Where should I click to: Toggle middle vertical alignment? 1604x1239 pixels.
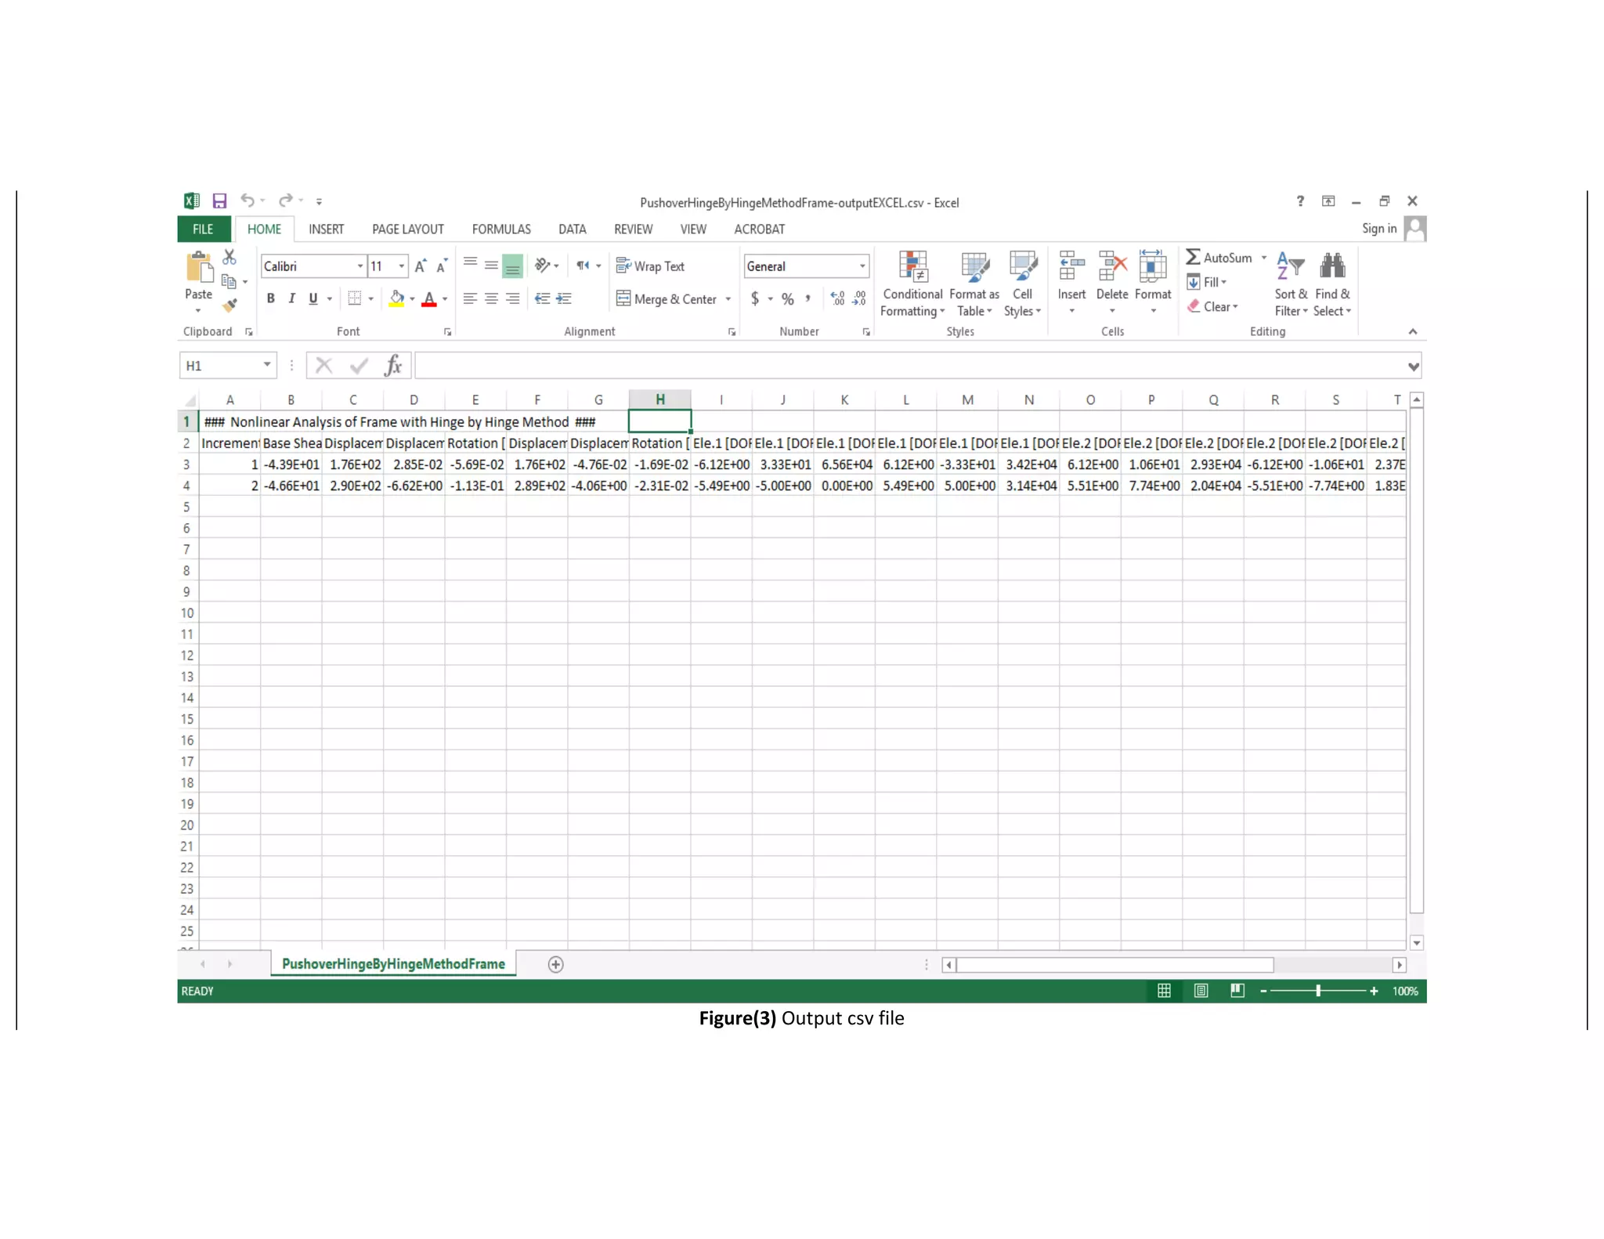pos(491,266)
